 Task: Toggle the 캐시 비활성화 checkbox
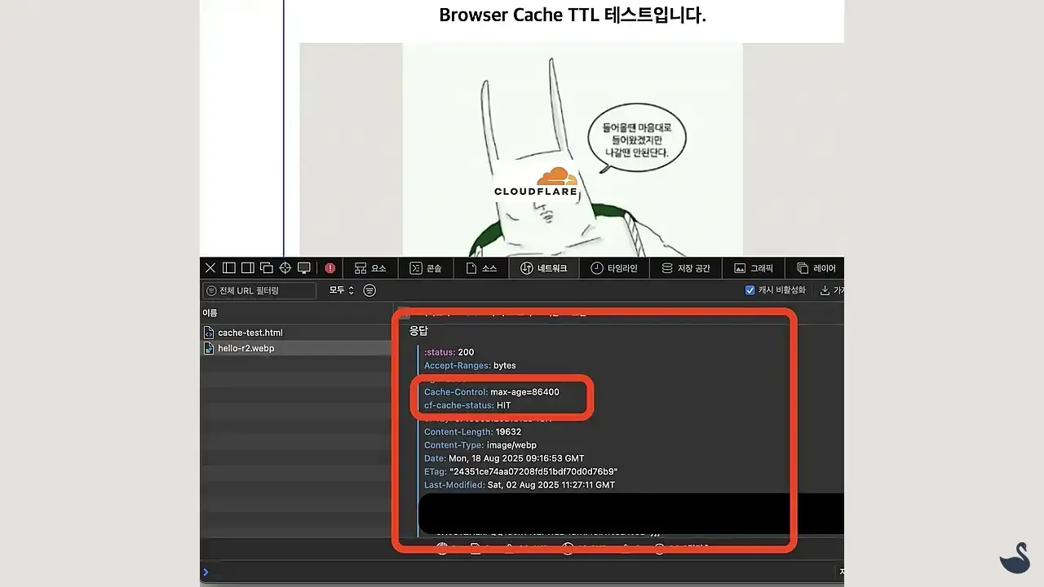click(x=750, y=290)
